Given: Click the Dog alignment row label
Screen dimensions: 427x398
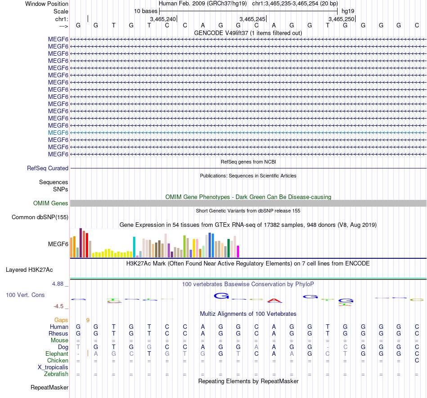Looking at the screenshot, I should [x=63, y=347].
